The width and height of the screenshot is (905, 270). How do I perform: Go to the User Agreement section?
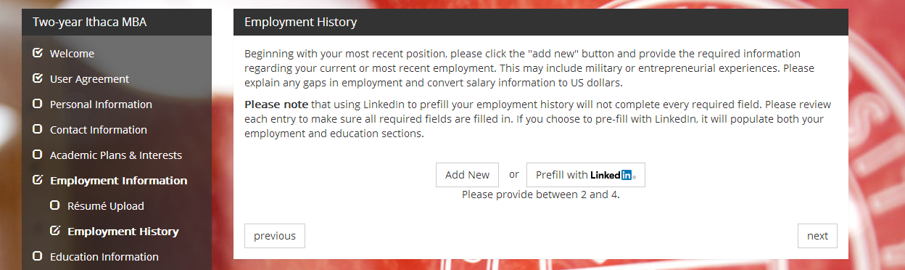pyautogui.click(x=89, y=79)
